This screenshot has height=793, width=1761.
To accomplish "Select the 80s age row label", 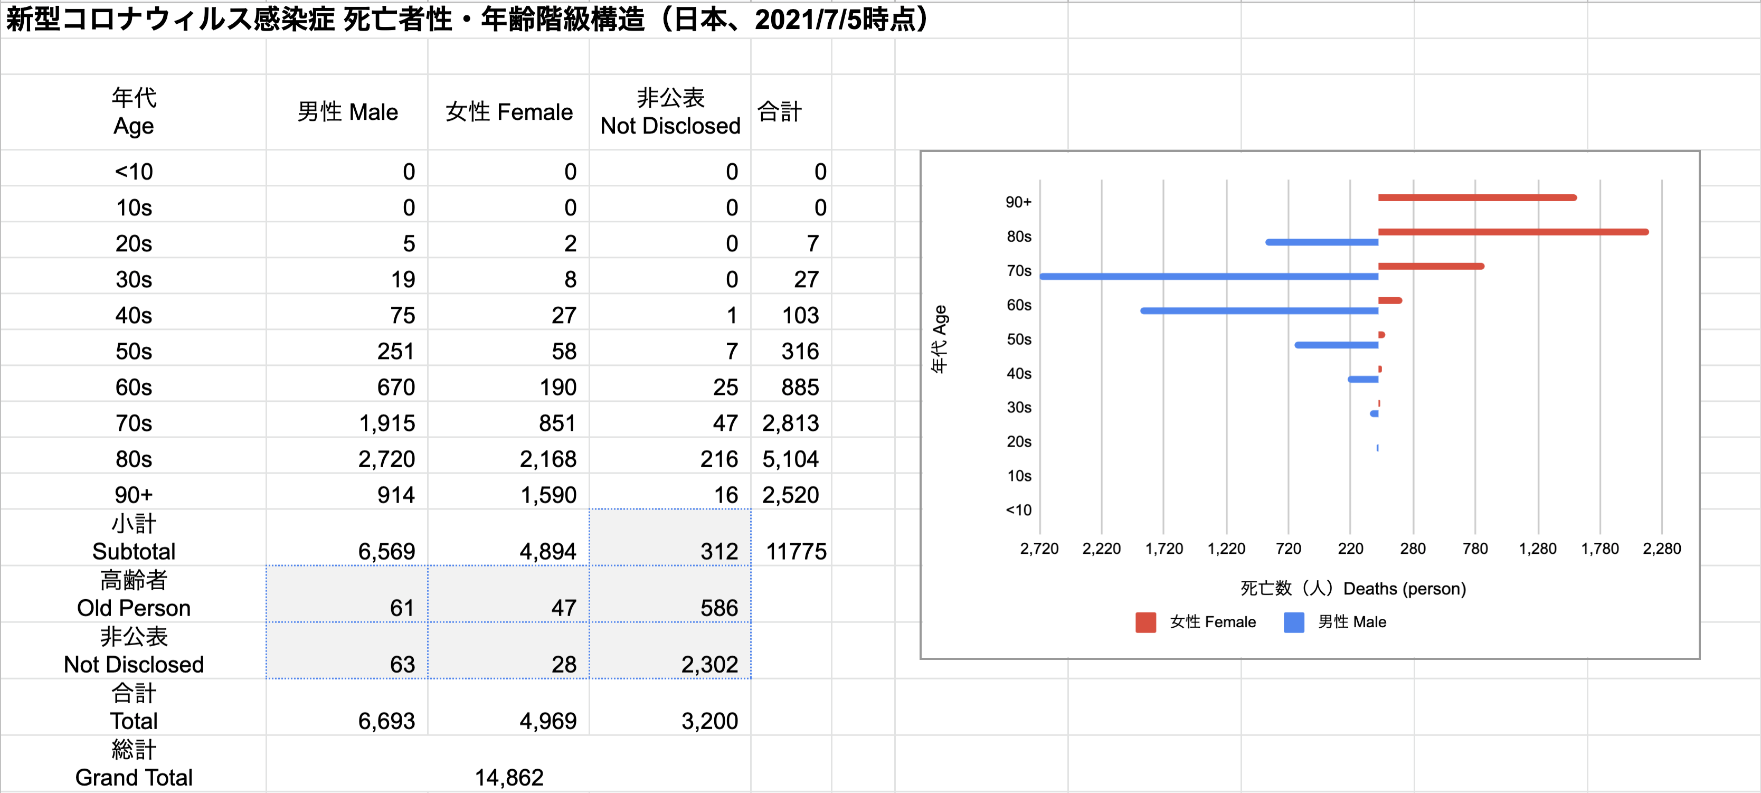I will coord(134,459).
